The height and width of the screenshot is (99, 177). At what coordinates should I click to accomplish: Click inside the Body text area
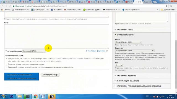pos(57,36)
